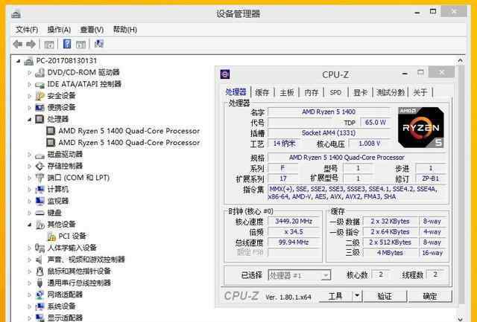The width and height of the screenshot is (477, 322).
Task: Click the blue help question-mark toolbar icon
Action: 67,44
